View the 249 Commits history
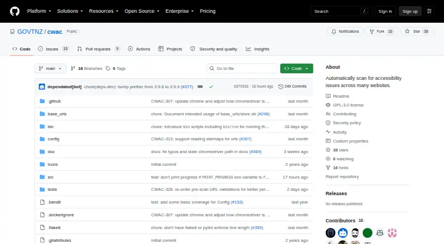The width and height of the screenshot is (444, 244). tap(292, 87)
